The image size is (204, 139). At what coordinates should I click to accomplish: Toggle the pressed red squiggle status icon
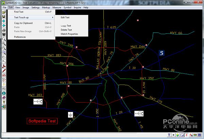(x=186, y=135)
